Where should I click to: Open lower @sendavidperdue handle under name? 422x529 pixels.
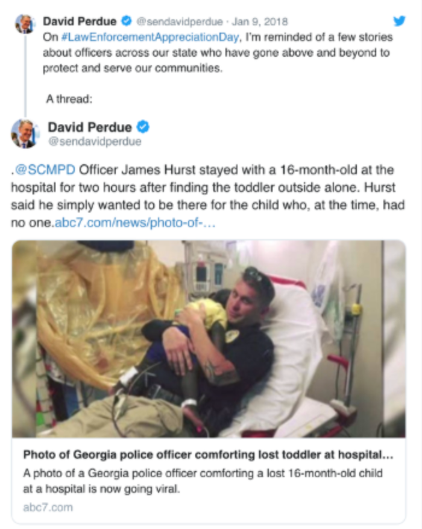tap(95, 141)
